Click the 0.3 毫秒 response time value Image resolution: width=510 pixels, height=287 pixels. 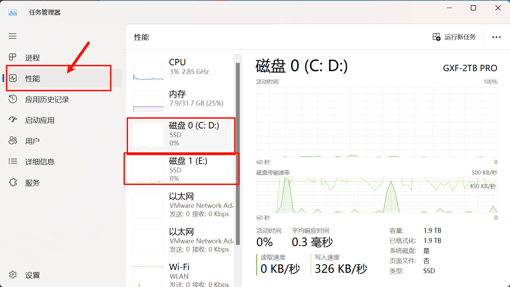pos(312,242)
